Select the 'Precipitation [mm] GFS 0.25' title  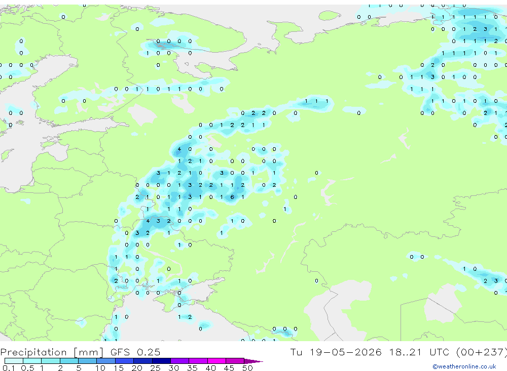[80, 352]
